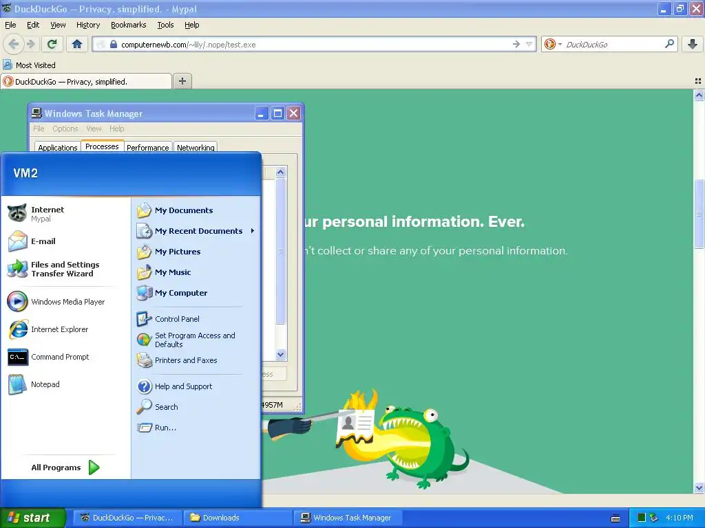Click the Start button on taskbar
The image size is (705, 528).
(32, 518)
